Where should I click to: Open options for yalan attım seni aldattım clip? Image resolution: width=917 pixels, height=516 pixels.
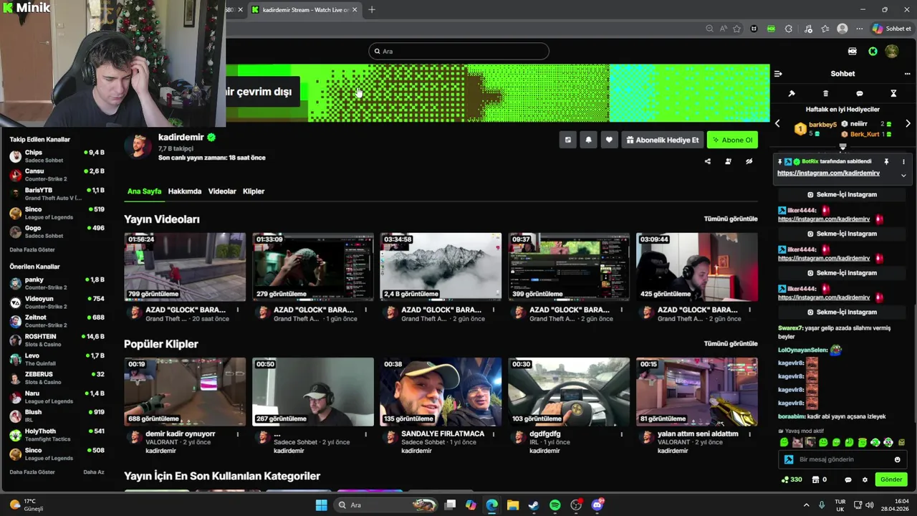[749, 434]
